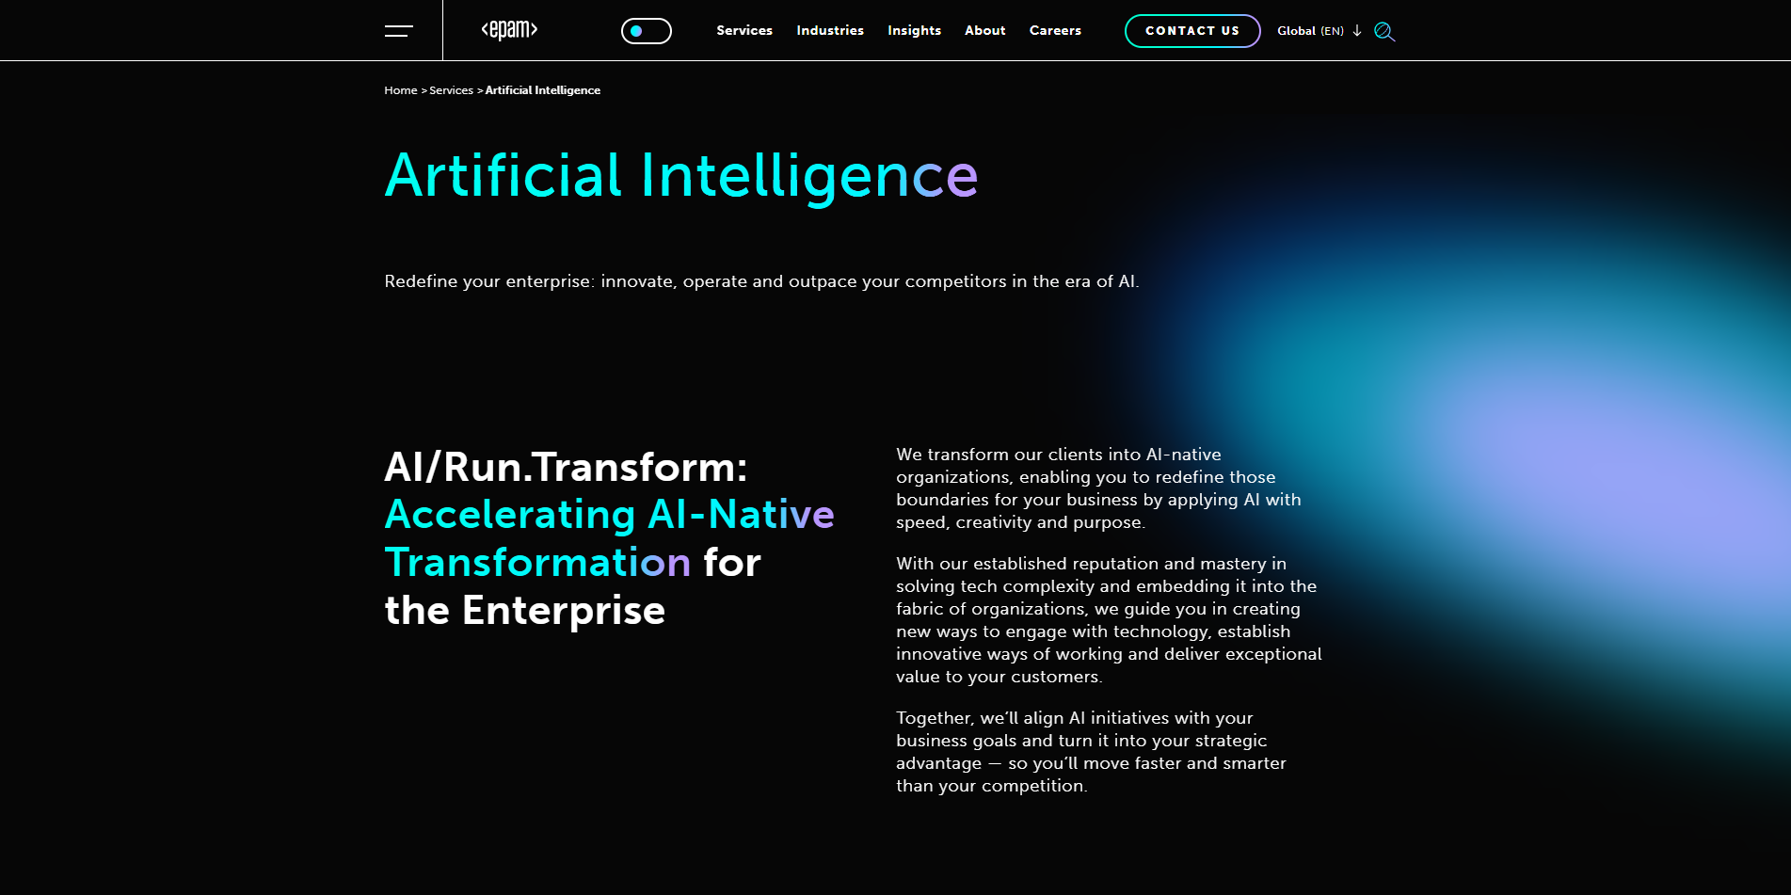Click the 'the Enterprise' heading line
Screen dimensions: 1791x895
(x=524, y=611)
